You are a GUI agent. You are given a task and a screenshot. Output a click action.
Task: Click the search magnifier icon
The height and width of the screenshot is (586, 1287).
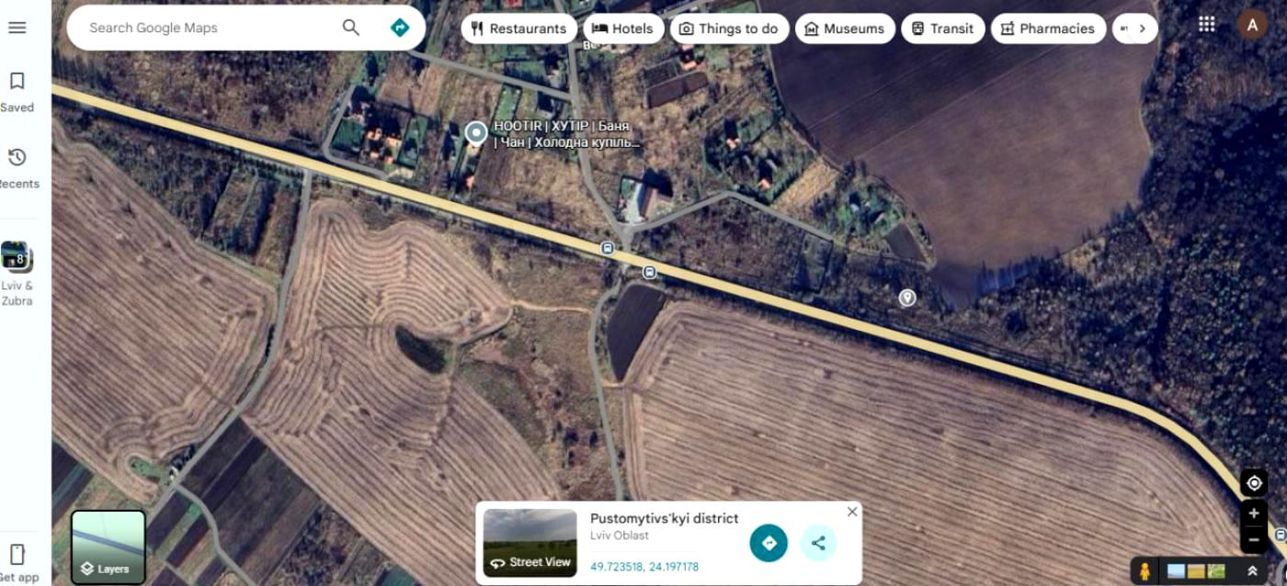point(351,28)
